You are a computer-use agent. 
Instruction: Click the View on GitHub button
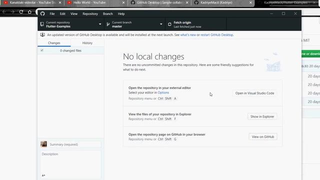pyautogui.click(x=263, y=136)
